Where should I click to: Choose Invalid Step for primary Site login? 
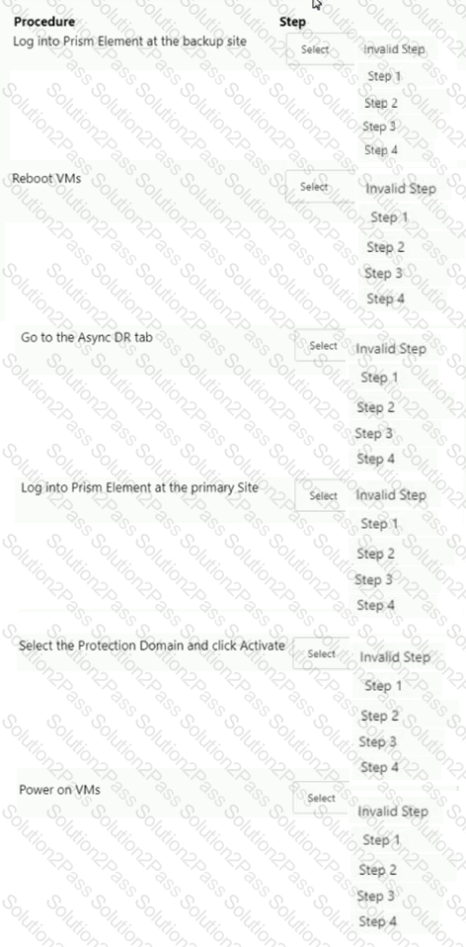click(x=391, y=494)
